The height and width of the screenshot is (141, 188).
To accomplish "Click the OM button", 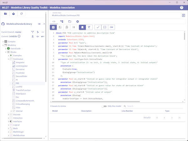I will [x=111, y=27].
